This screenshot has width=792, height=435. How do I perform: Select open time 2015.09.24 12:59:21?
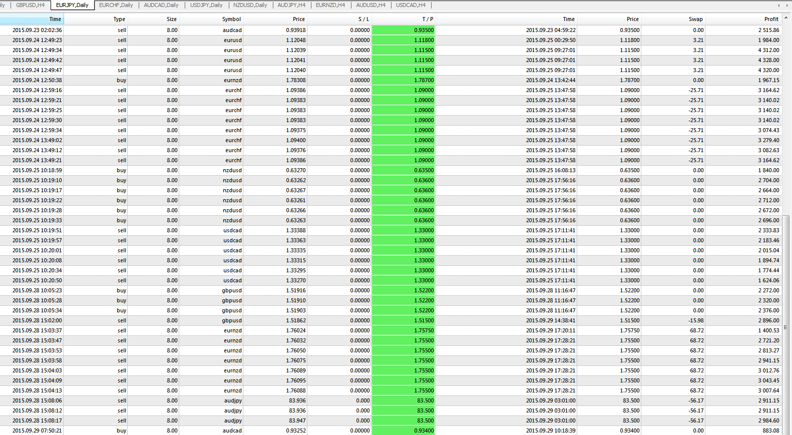[x=37, y=100]
